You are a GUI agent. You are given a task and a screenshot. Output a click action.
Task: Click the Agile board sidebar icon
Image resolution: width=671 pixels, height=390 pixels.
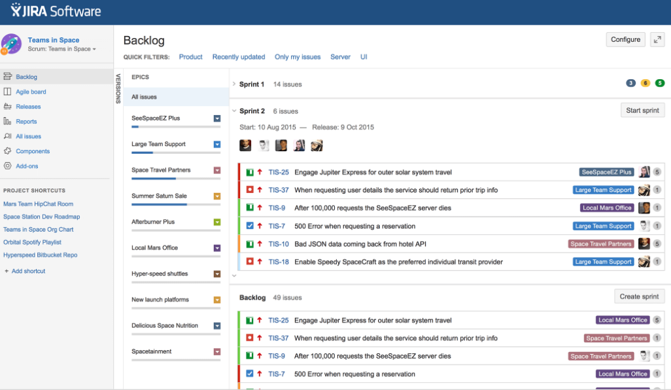pyautogui.click(x=8, y=92)
